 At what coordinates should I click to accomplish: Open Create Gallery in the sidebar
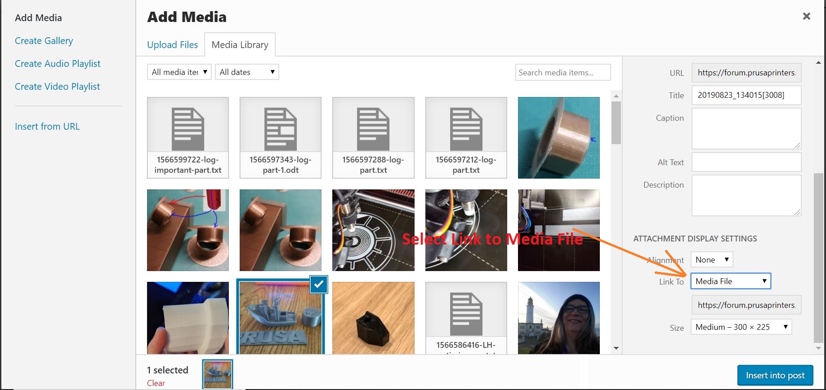click(x=44, y=41)
